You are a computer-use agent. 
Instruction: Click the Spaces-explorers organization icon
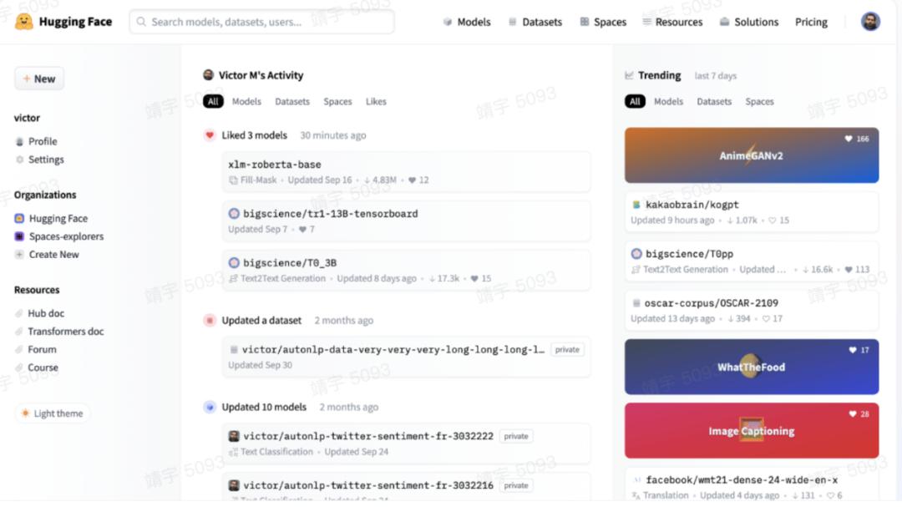point(19,236)
